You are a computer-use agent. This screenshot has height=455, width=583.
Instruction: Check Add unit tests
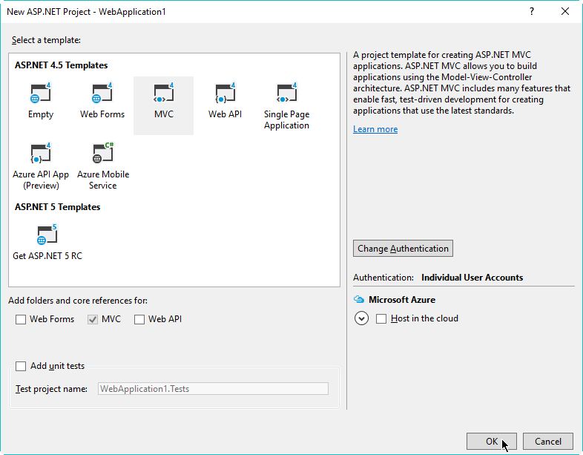(x=21, y=366)
